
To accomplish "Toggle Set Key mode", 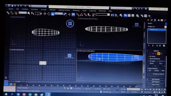I will (x=123, y=92).
